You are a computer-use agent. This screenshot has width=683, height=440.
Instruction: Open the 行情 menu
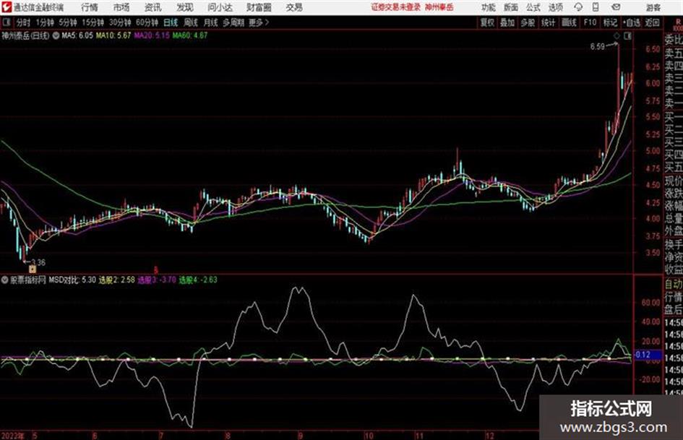point(90,7)
